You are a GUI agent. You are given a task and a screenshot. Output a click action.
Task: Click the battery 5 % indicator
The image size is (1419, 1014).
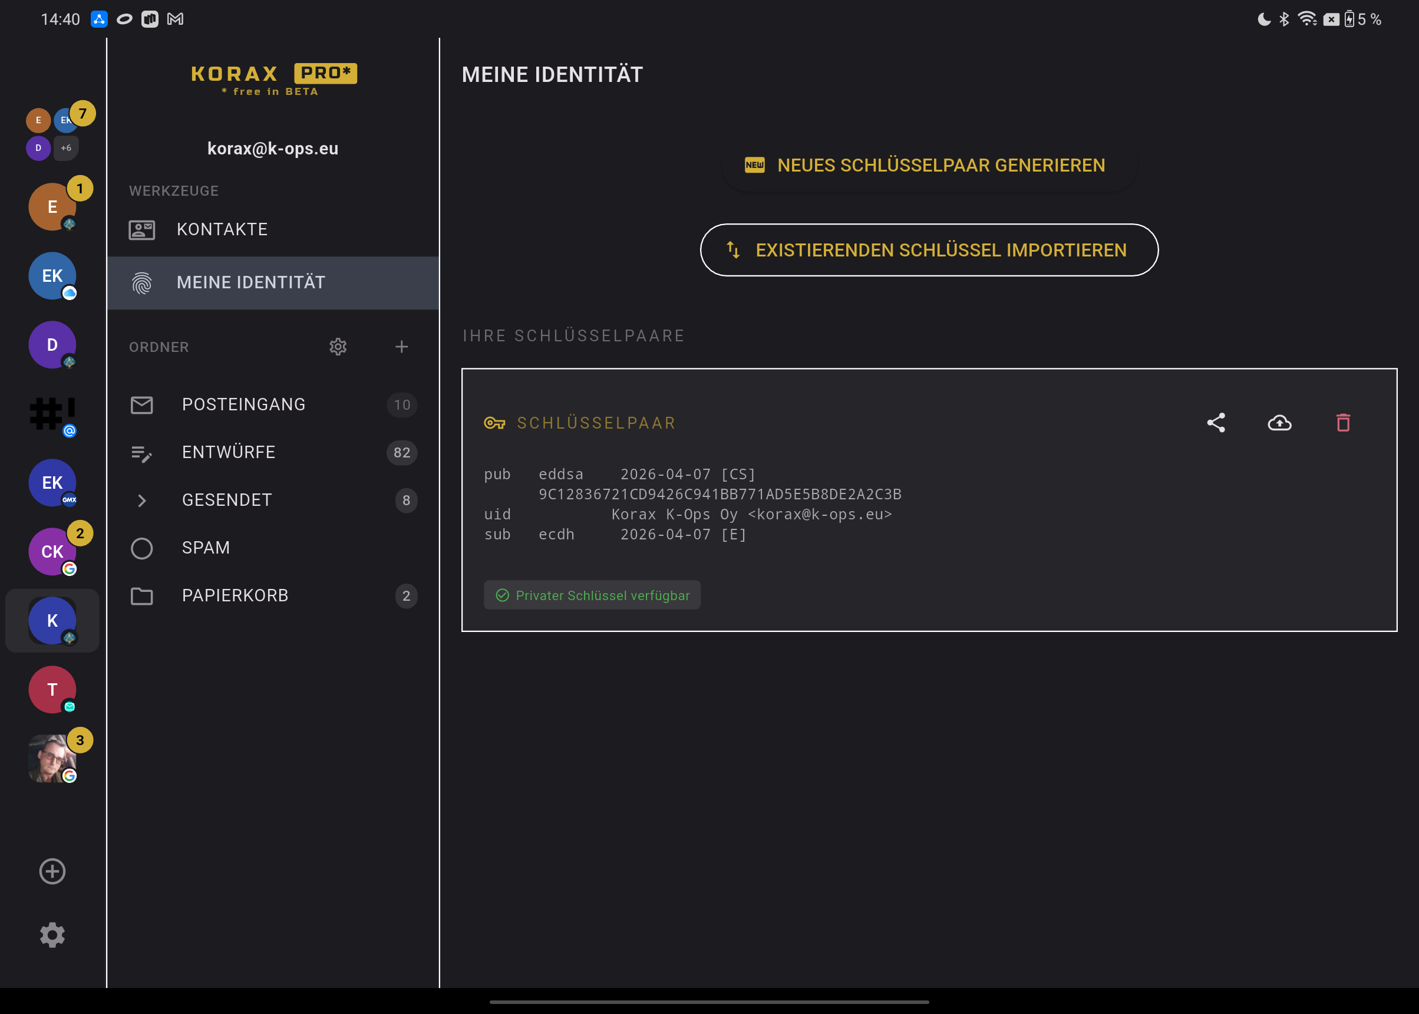coord(1363,19)
